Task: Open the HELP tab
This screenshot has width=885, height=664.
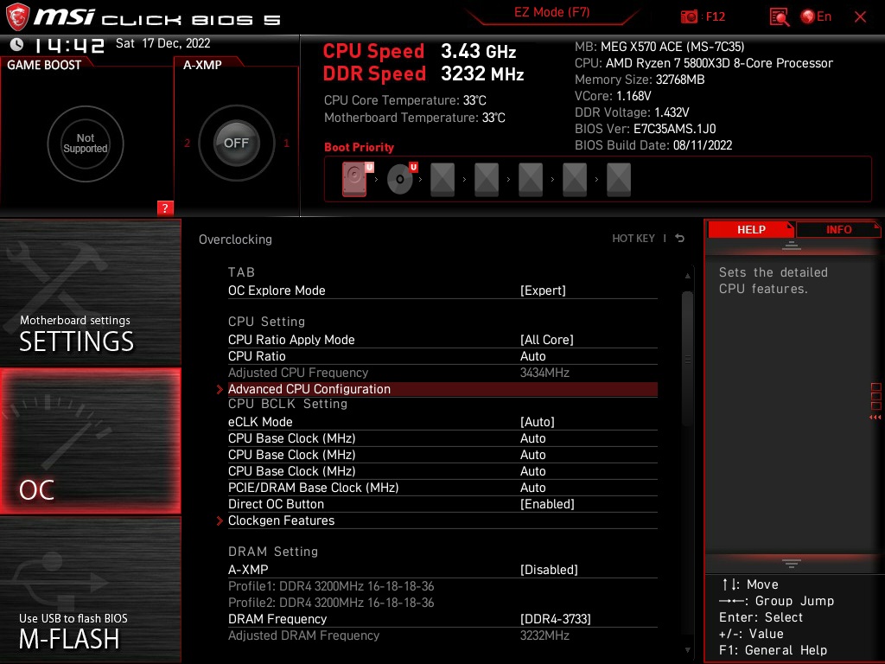Action: pyautogui.click(x=751, y=230)
